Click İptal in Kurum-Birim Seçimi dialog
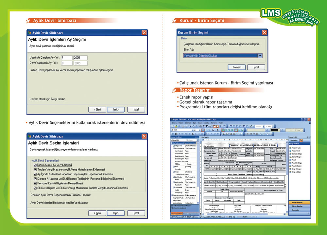Screen dimensions: 327x235 (256, 67)
